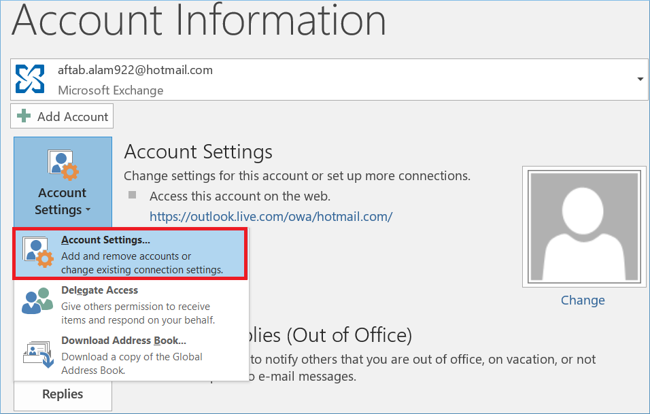Image resolution: width=650 pixels, height=414 pixels.
Task: Open the outlook.live.com/owa/hotmail.com link
Action: click(271, 217)
